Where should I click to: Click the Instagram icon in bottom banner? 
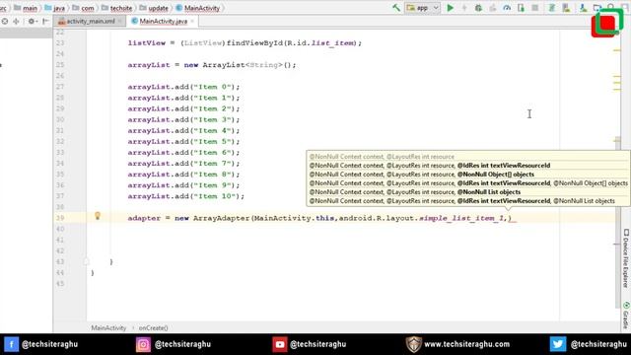[x=143, y=344]
